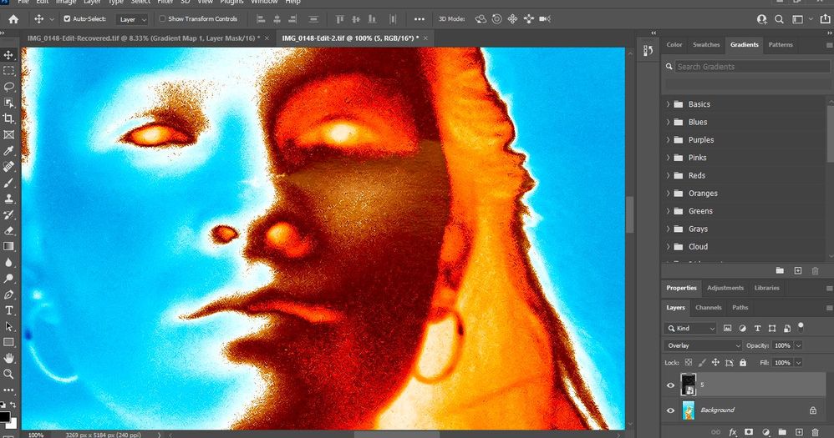Add a layer mask to the layer
This screenshot has width=834, height=438.
click(749, 433)
